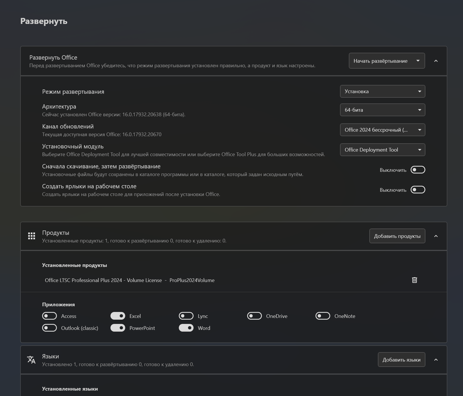Enable desktop shortcuts creation toggle
Viewport: 463px width, 396px height.
(x=418, y=190)
